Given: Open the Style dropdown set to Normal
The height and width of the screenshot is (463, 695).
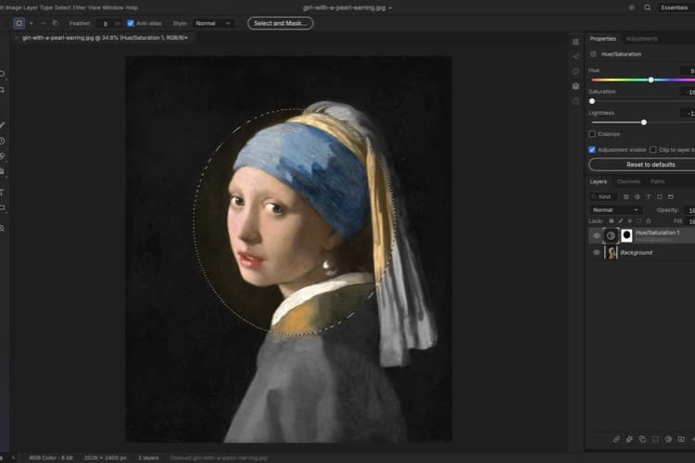Looking at the screenshot, I should point(213,23).
